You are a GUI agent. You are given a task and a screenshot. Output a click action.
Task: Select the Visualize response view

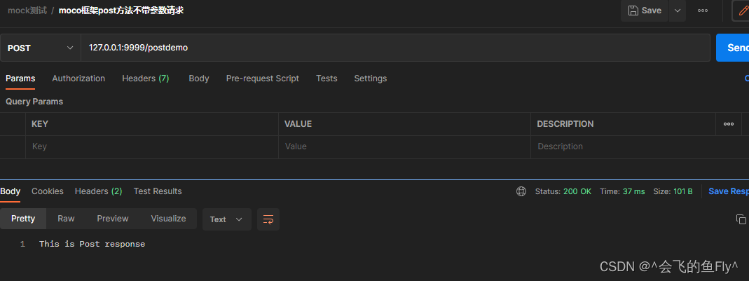coord(168,219)
